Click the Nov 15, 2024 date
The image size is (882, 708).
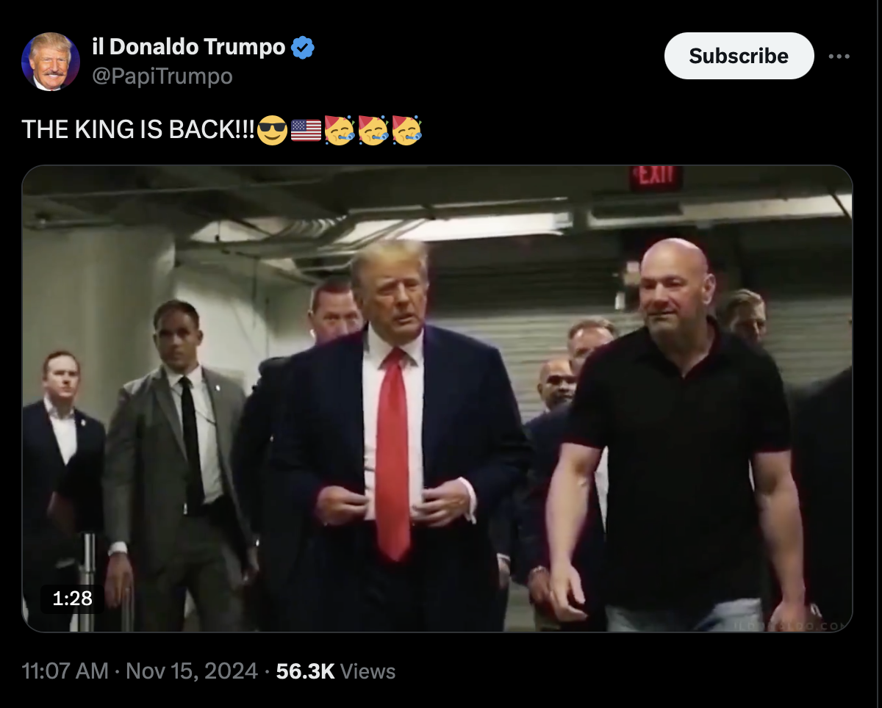coord(192,671)
